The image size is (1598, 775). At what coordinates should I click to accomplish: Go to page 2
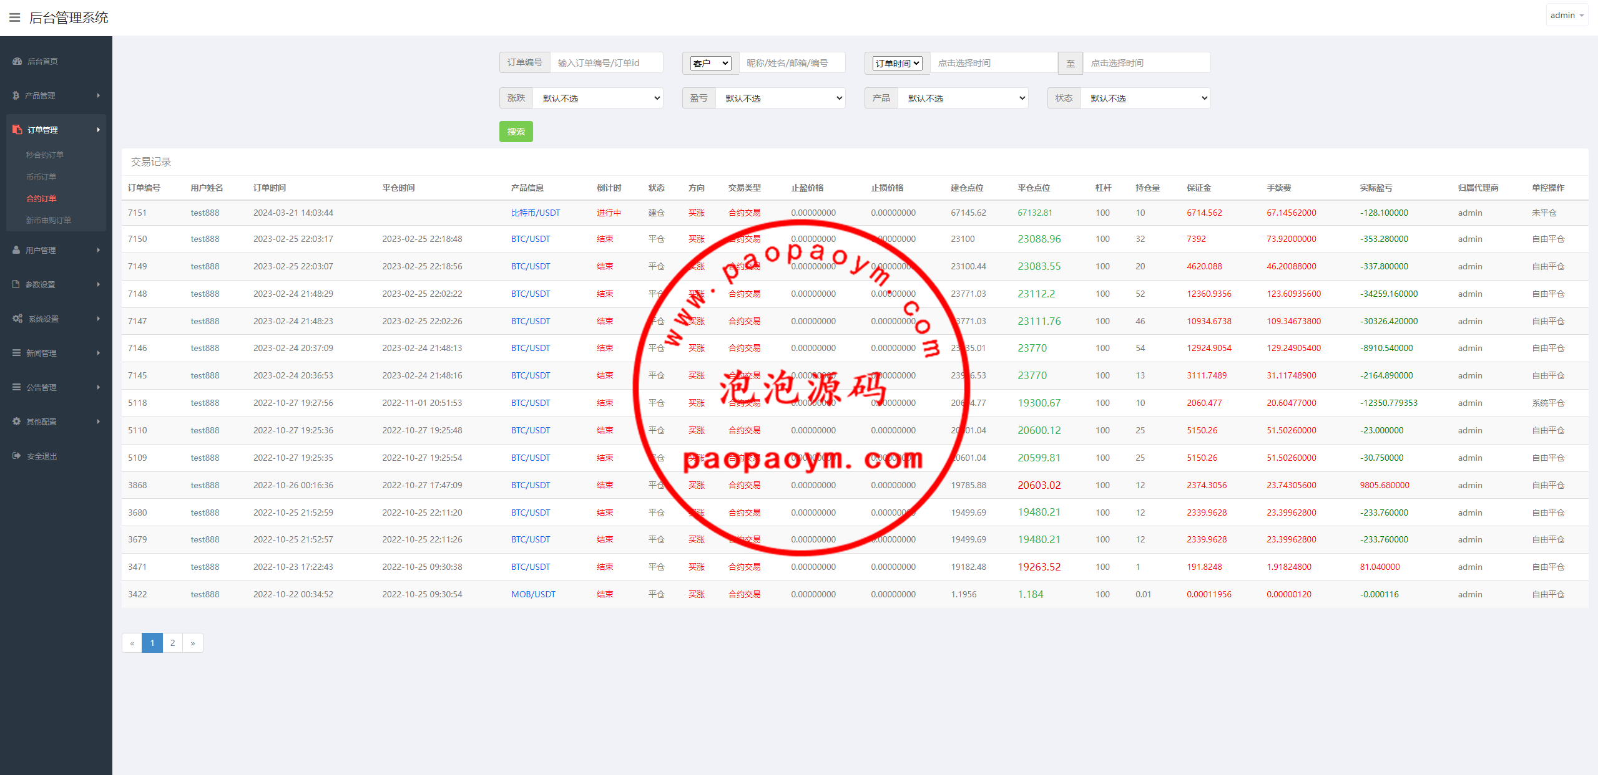point(172,643)
